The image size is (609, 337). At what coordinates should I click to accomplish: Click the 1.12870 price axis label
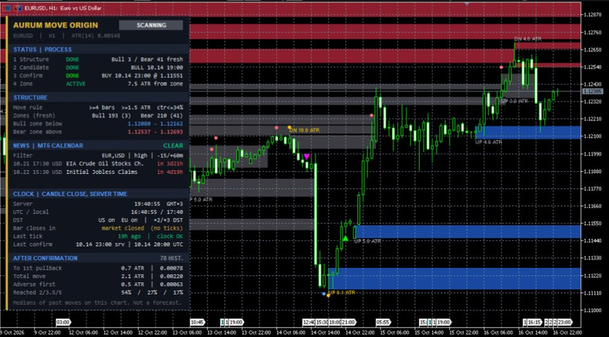[x=593, y=15]
